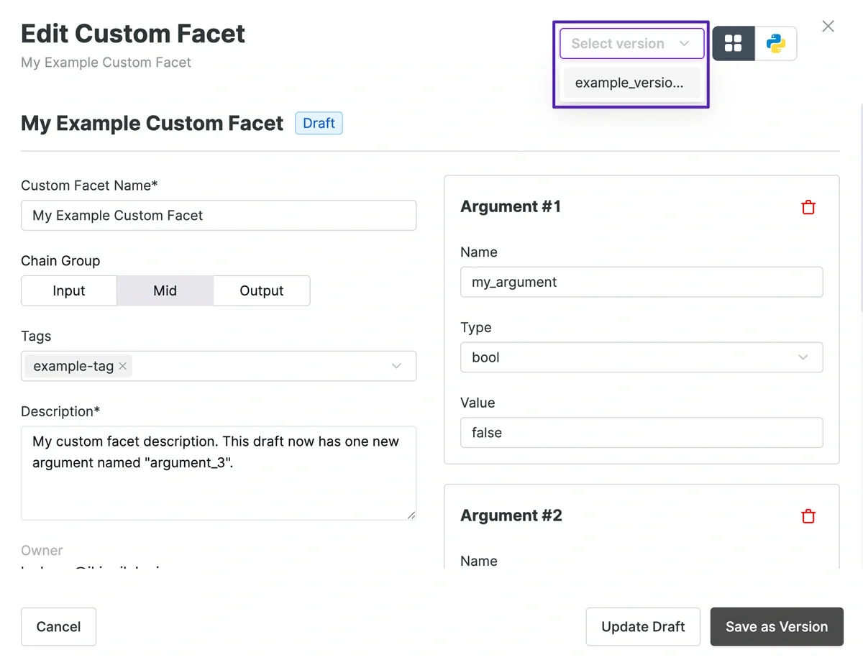
Task: Delete Argument #1 with trash icon
Action: click(x=808, y=207)
